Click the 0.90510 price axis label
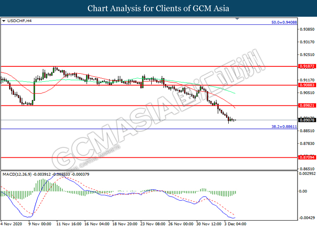 307,93
